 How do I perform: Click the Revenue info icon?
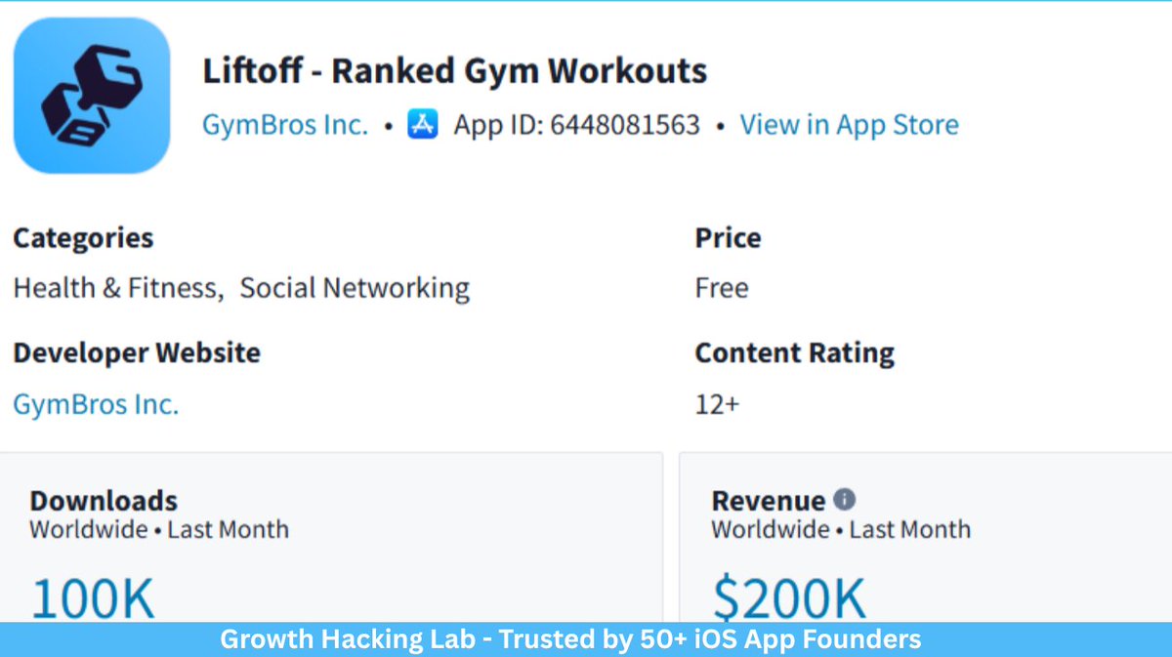pos(845,500)
